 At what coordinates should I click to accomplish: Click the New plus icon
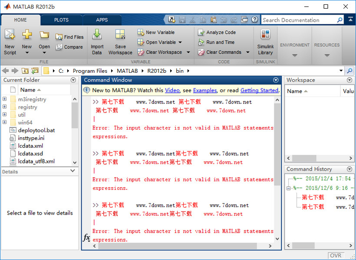point(27,34)
